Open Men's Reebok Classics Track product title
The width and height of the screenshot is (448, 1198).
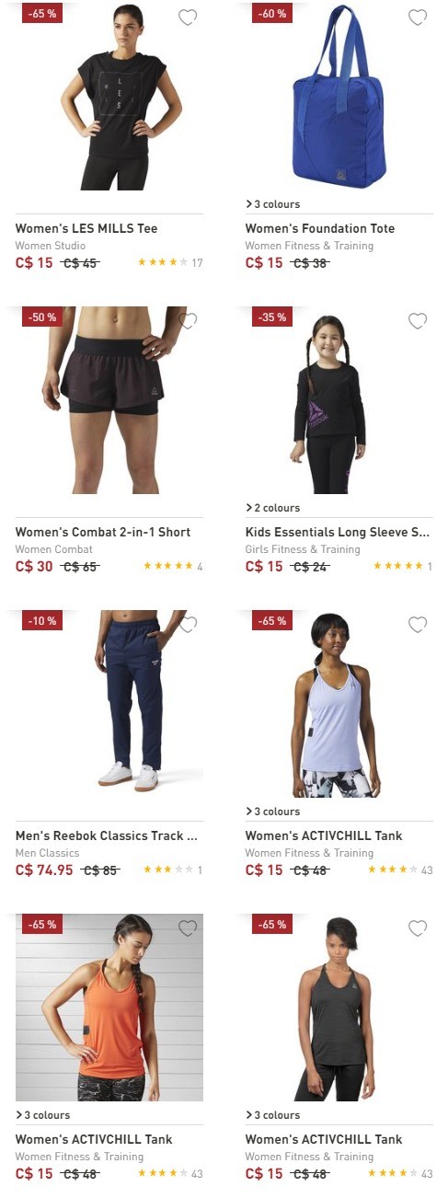107,835
